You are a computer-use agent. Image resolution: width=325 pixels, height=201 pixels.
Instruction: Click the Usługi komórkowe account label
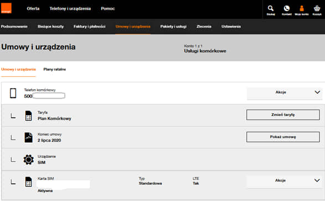[x=205, y=51]
